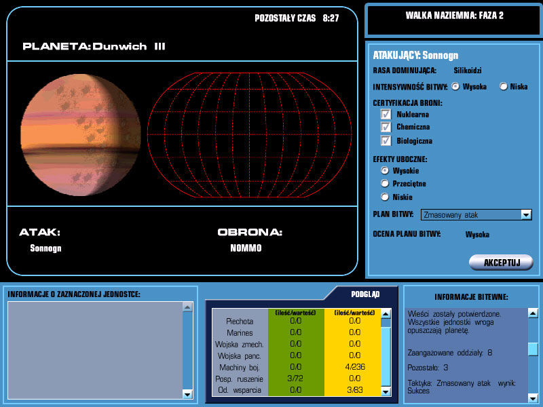Click the WALKA NAZIEMNA: FAZA 2 header

tap(454, 16)
